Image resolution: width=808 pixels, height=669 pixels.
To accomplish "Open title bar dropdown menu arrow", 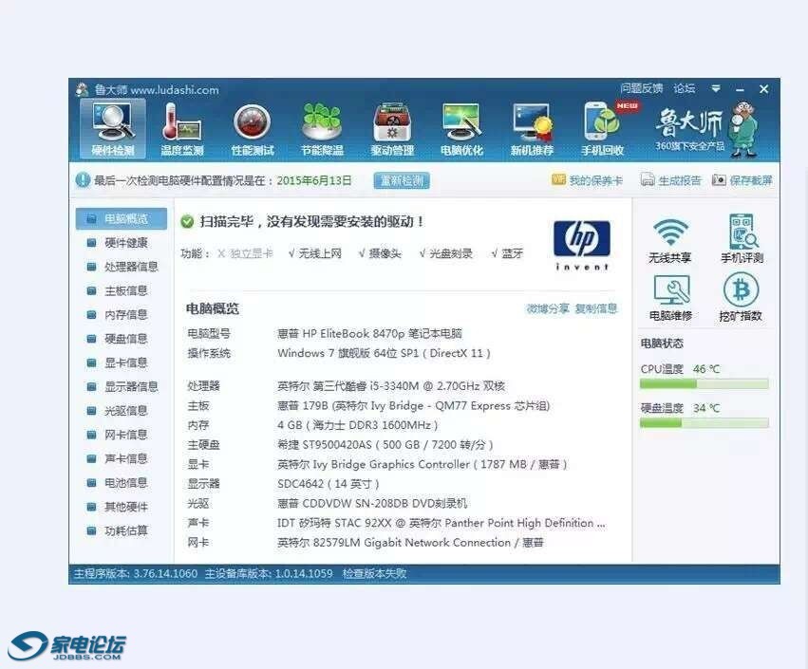I will [x=716, y=89].
